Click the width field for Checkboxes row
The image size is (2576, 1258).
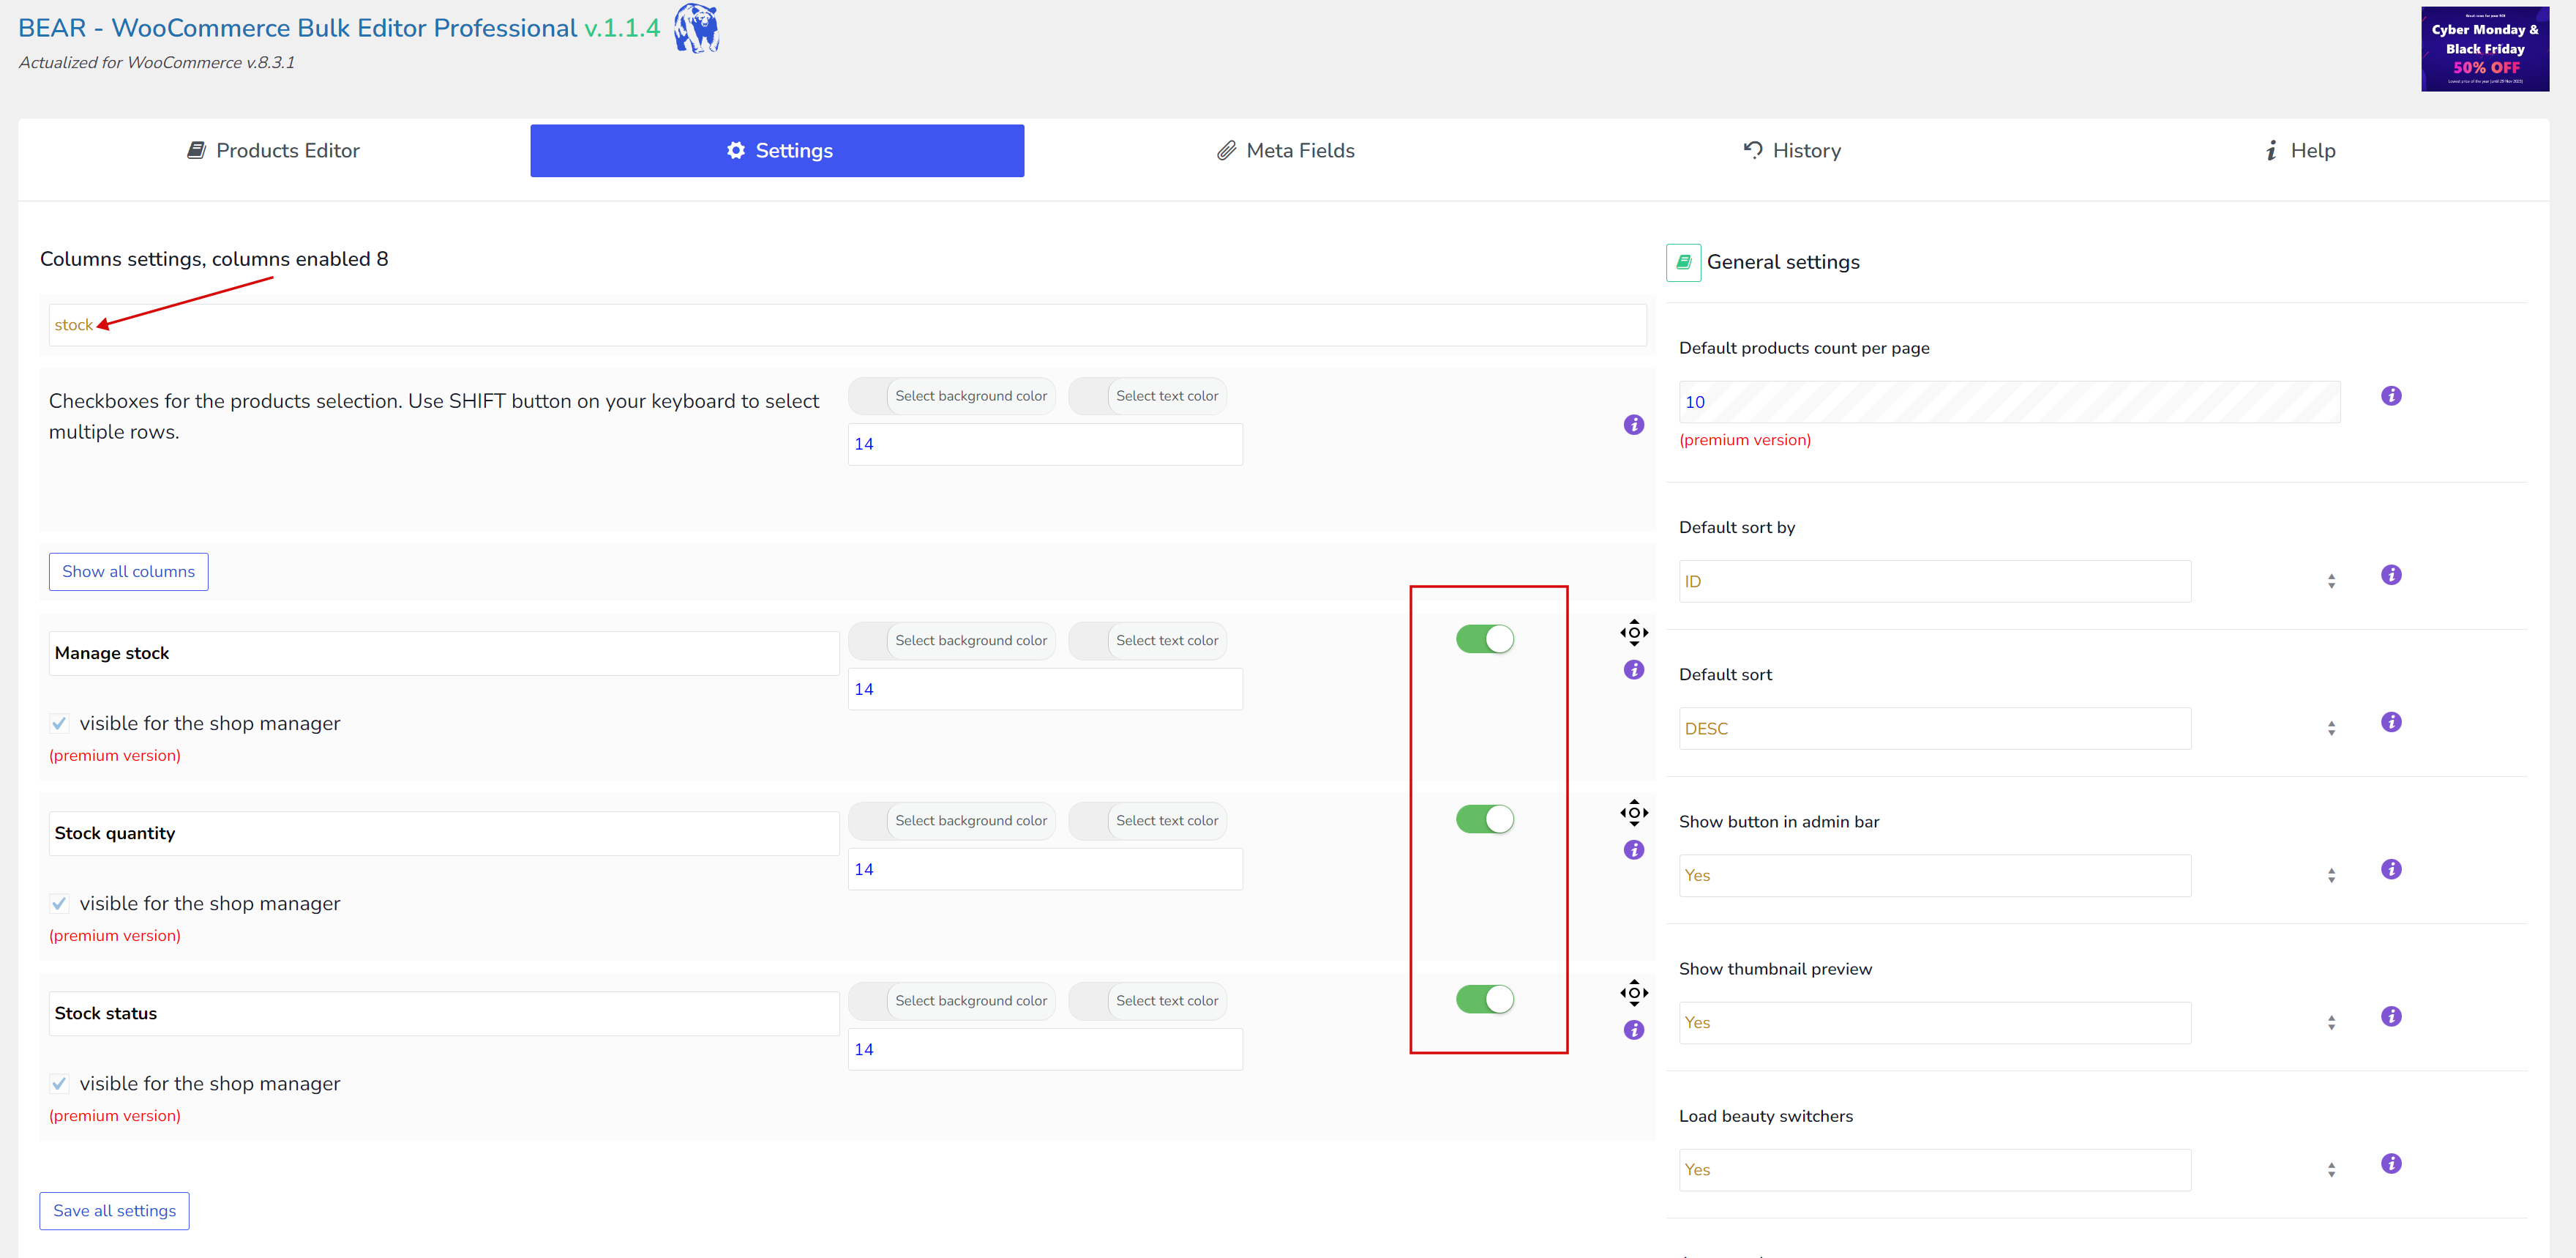[x=1045, y=444]
